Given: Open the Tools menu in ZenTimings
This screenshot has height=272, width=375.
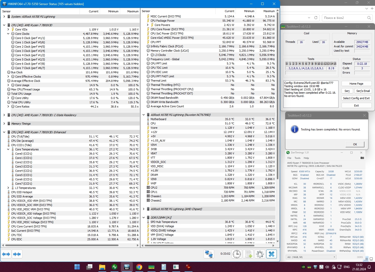Looking at the screenshot, I should coord(297,158).
